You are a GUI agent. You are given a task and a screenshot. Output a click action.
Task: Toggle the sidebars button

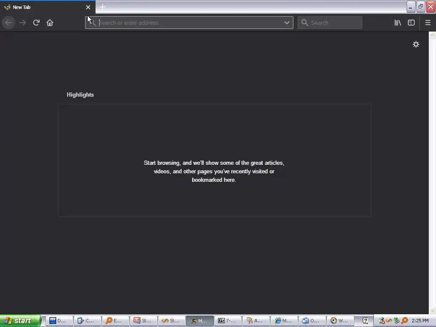point(411,23)
